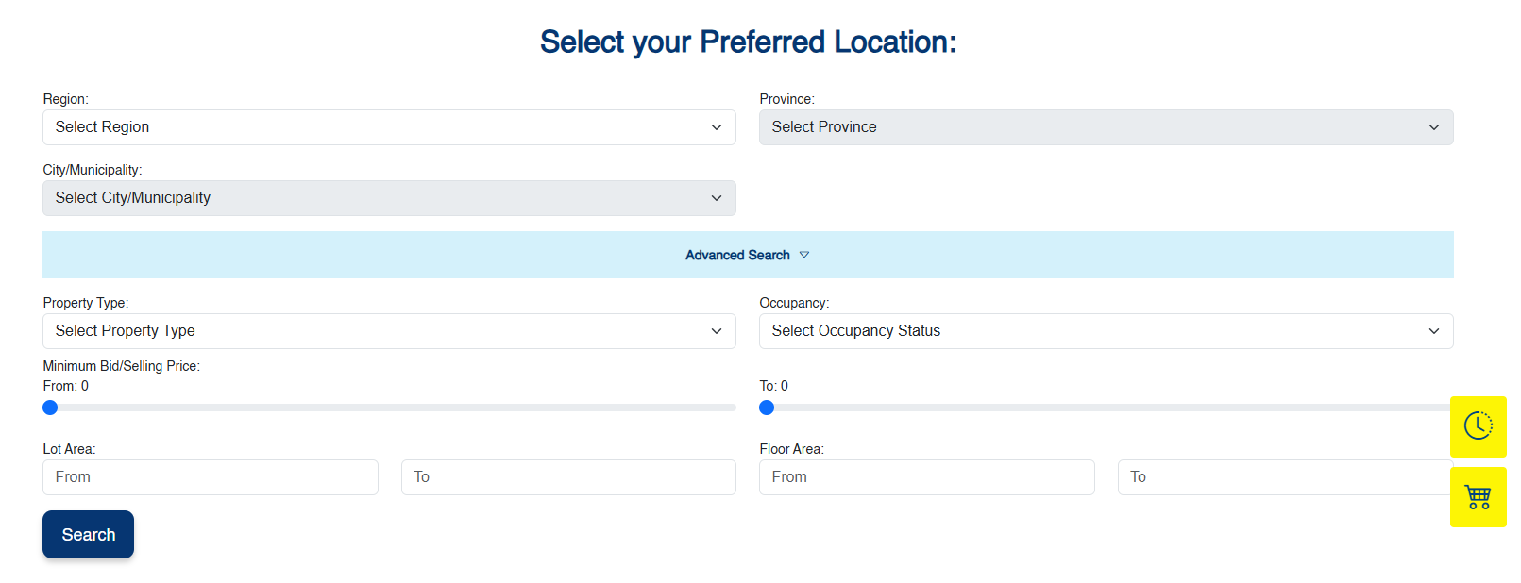
Task: Click the Minimum Bid/Selling Price label
Action: point(121,366)
